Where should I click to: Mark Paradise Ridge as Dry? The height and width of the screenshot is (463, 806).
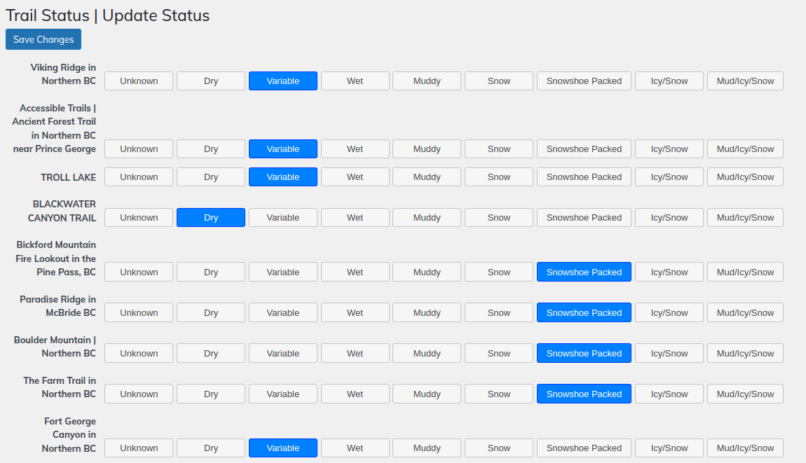tap(211, 312)
